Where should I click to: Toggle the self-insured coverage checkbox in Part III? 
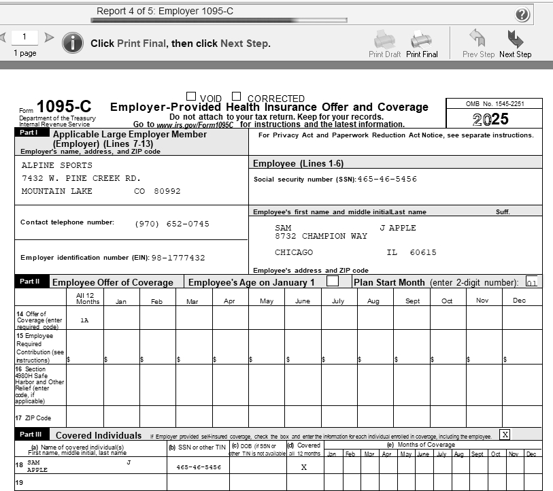coord(505,434)
